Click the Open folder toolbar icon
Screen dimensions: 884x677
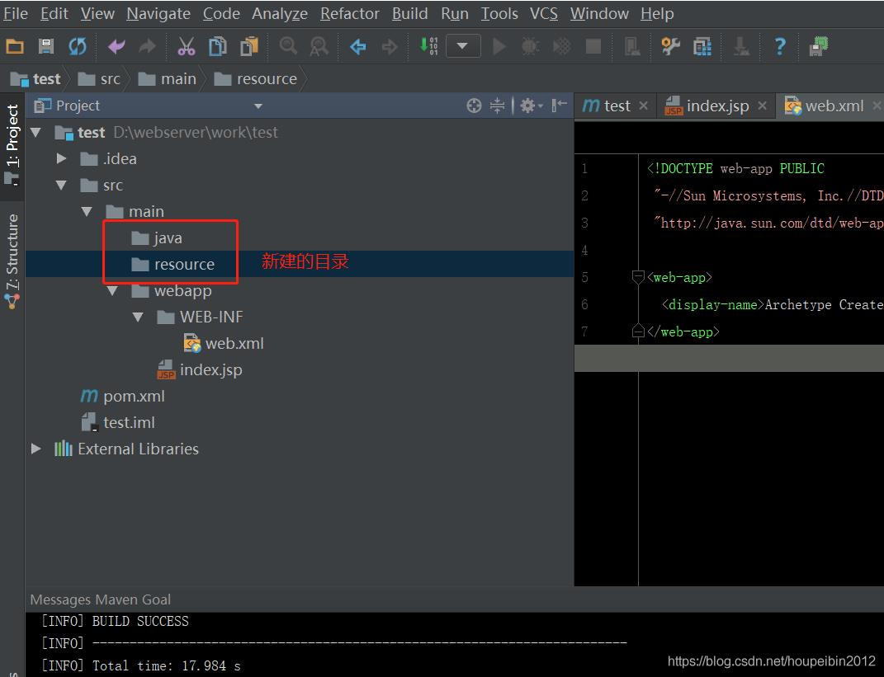pos(15,46)
